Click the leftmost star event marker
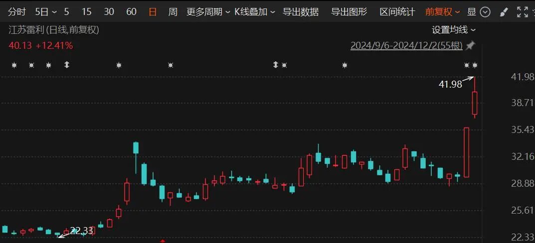Image resolution: width=535 pixels, height=243 pixels. click(14, 65)
